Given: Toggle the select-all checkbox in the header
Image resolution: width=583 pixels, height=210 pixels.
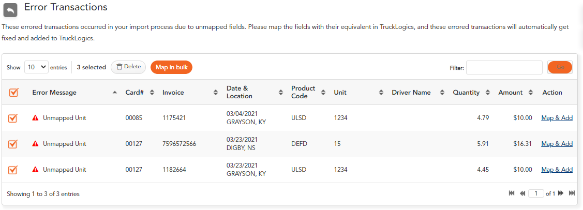Looking at the screenshot, I should (13, 92).
